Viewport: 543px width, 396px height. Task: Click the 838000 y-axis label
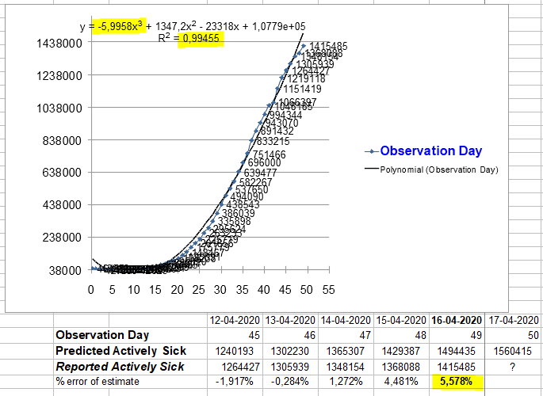(63, 141)
